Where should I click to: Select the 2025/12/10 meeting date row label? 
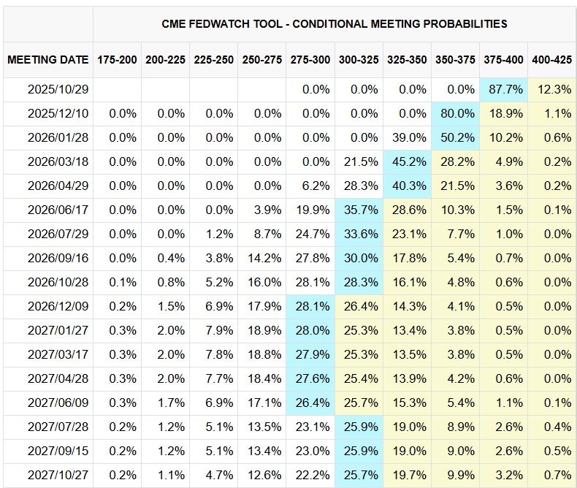coord(48,113)
